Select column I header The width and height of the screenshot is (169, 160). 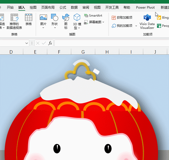131,52
